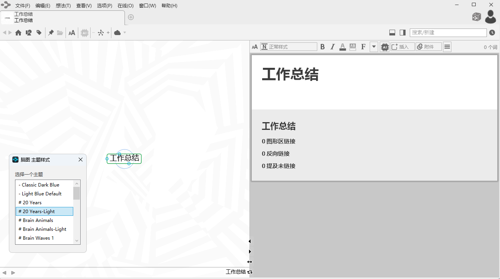Toggle italic formatting in the notes editor
The height and width of the screenshot is (279, 500).
(332, 47)
